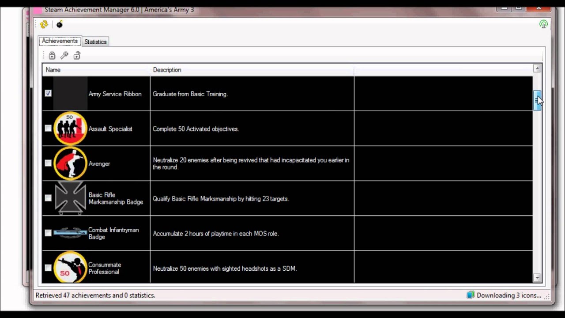The height and width of the screenshot is (318, 565).
Task: Click 'Neutralize 20 enemies after being revived' description
Action: [251, 163]
